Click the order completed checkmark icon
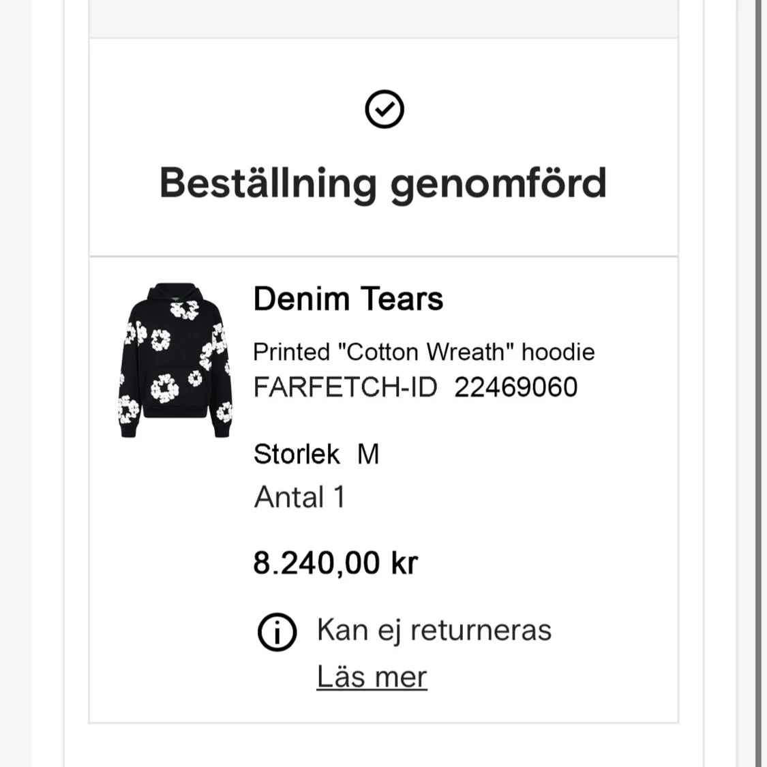This screenshot has height=767, width=767. pyautogui.click(x=385, y=109)
